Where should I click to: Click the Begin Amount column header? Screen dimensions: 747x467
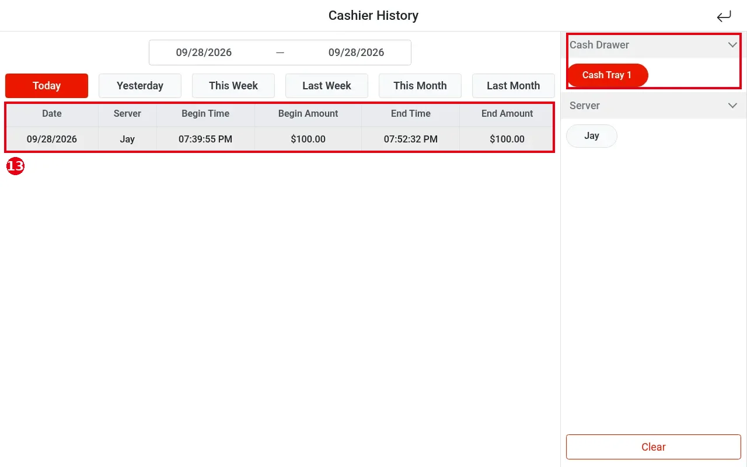tap(308, 114)
